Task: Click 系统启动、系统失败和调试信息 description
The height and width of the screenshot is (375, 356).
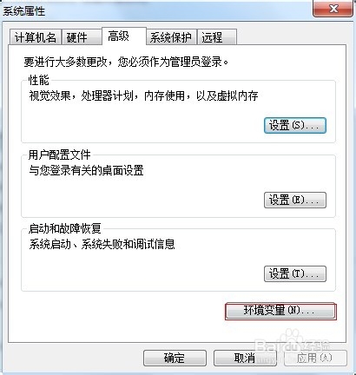Action: pos(102,244)
